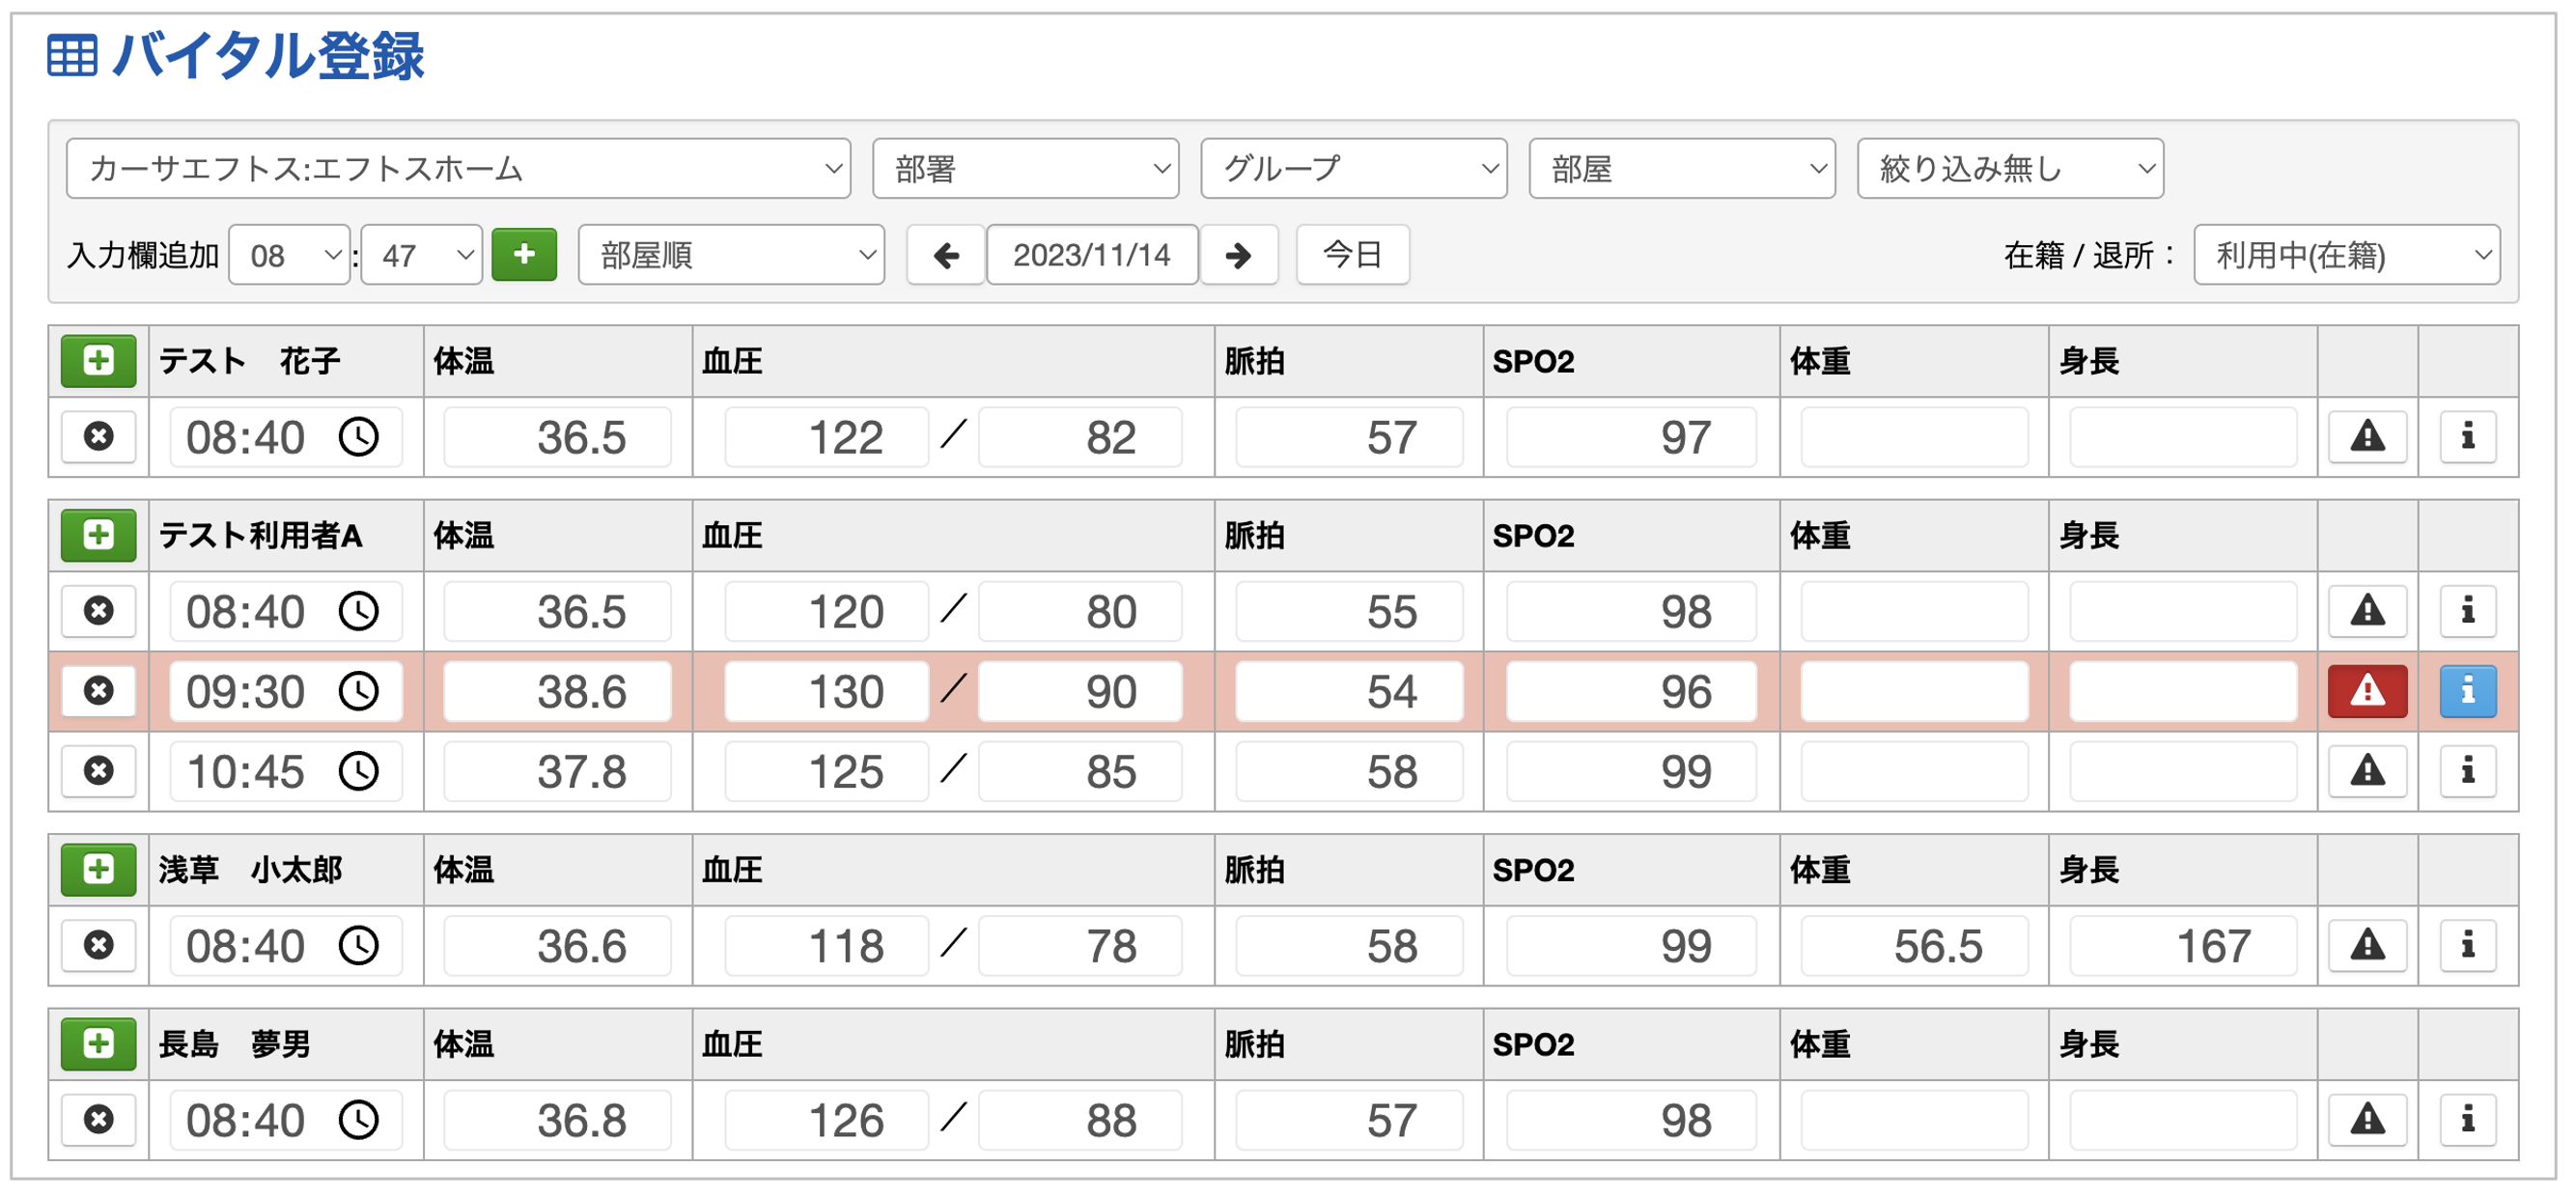Delete the 09:30 entry with the ✕ icon
The width and height of the screenshot is (2576, 1195).
(x=98, y=691)
